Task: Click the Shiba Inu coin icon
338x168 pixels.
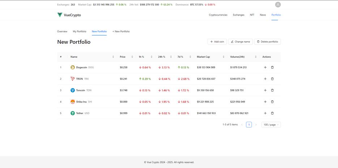Action: 73,102
